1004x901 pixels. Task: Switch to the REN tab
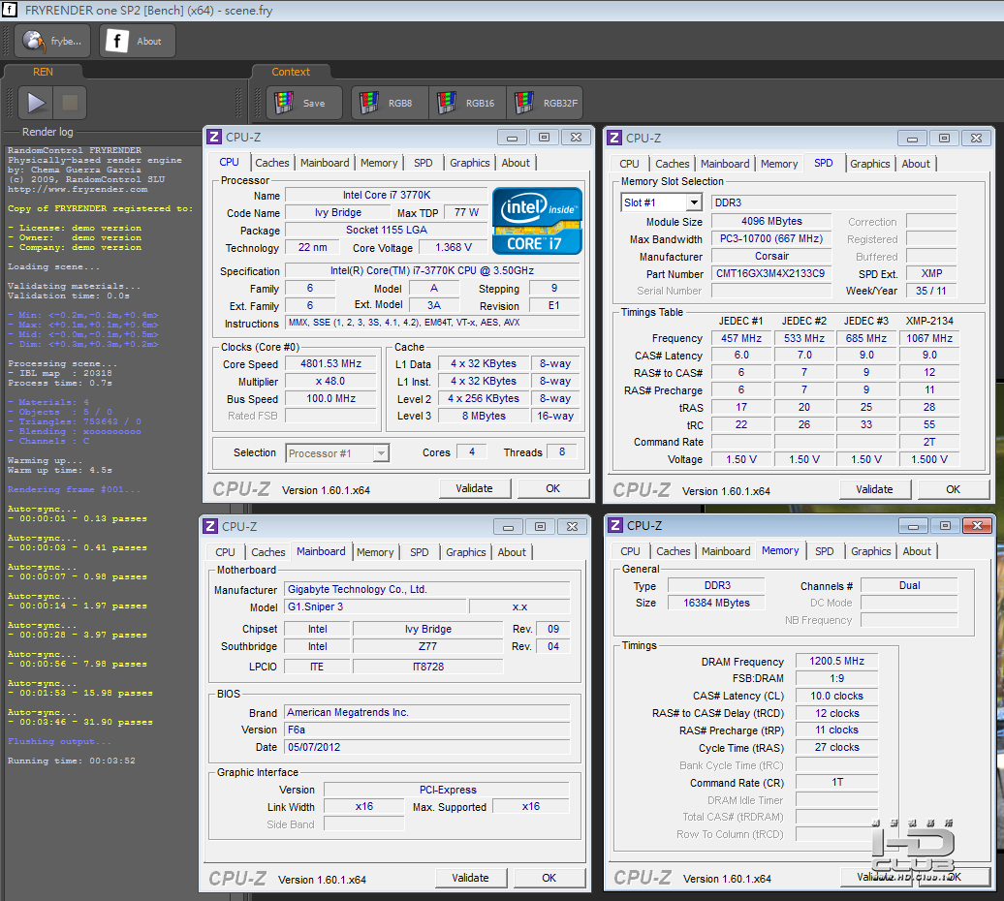point(43,72)
